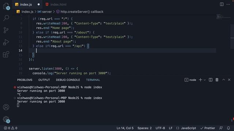Open editor More Actions ellipsis
234x131 pixels.
[228, 4]
